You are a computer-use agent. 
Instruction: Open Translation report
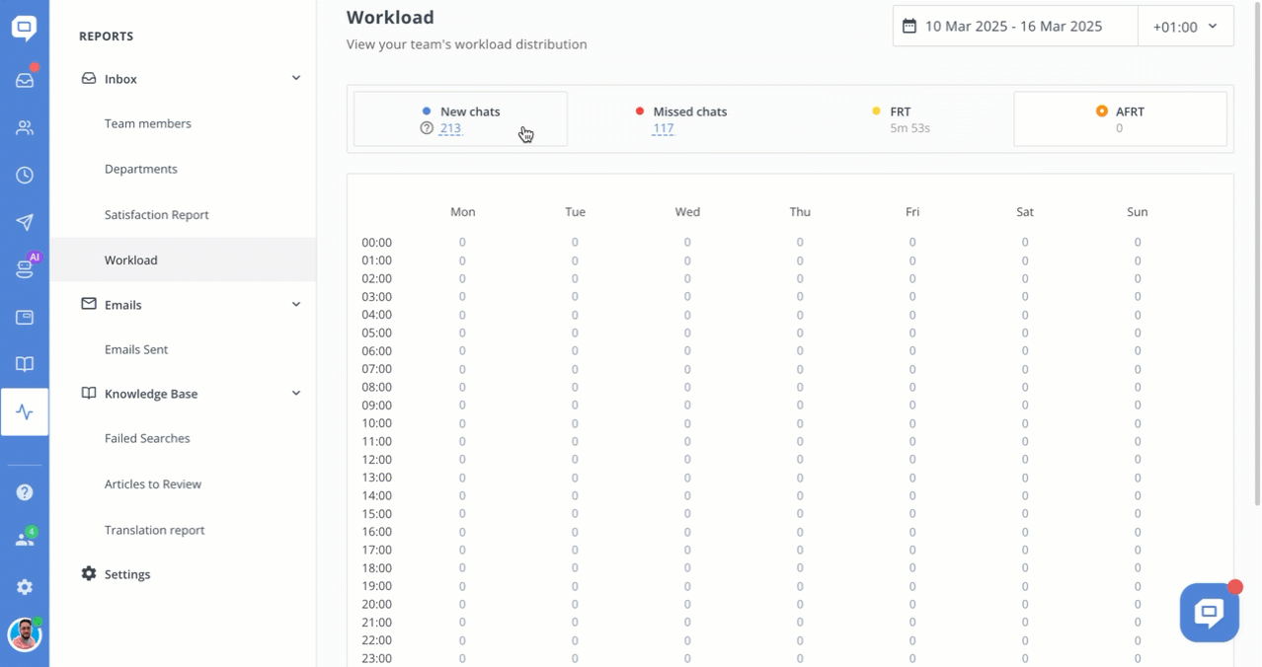tap(155, 530)
